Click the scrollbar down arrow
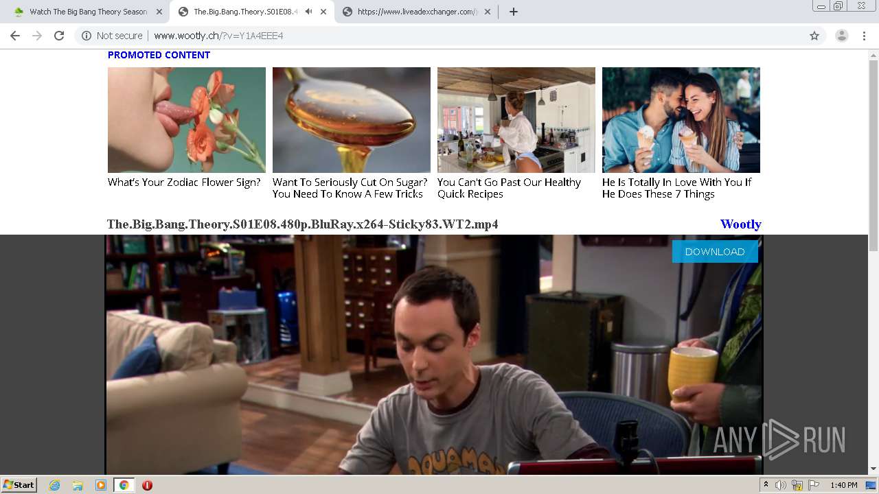879x494 pixels. (874, 469)
